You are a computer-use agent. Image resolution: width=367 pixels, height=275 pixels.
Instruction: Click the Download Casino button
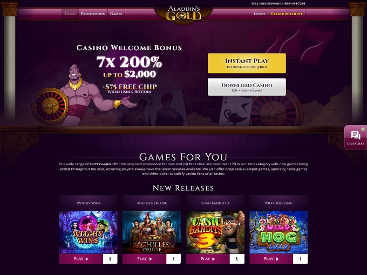(x=247, y=87)
